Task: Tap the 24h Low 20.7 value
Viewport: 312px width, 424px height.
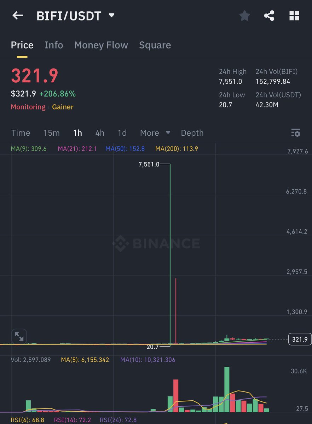Action: pyautogui.click(x=225, y=105)
